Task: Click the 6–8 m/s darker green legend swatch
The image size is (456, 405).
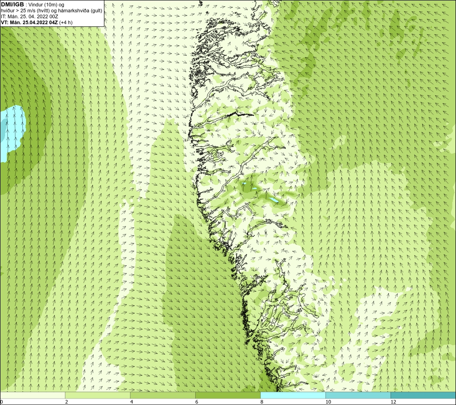Action: 228,395
